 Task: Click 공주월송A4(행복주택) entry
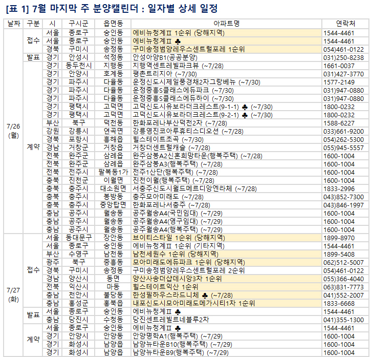point(178,229)
